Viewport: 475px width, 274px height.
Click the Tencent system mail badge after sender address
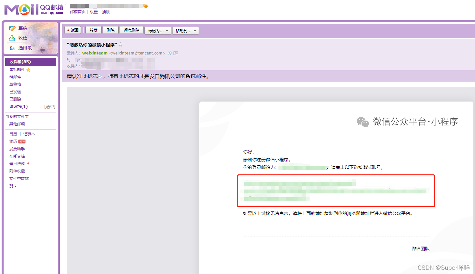(170, 53)
